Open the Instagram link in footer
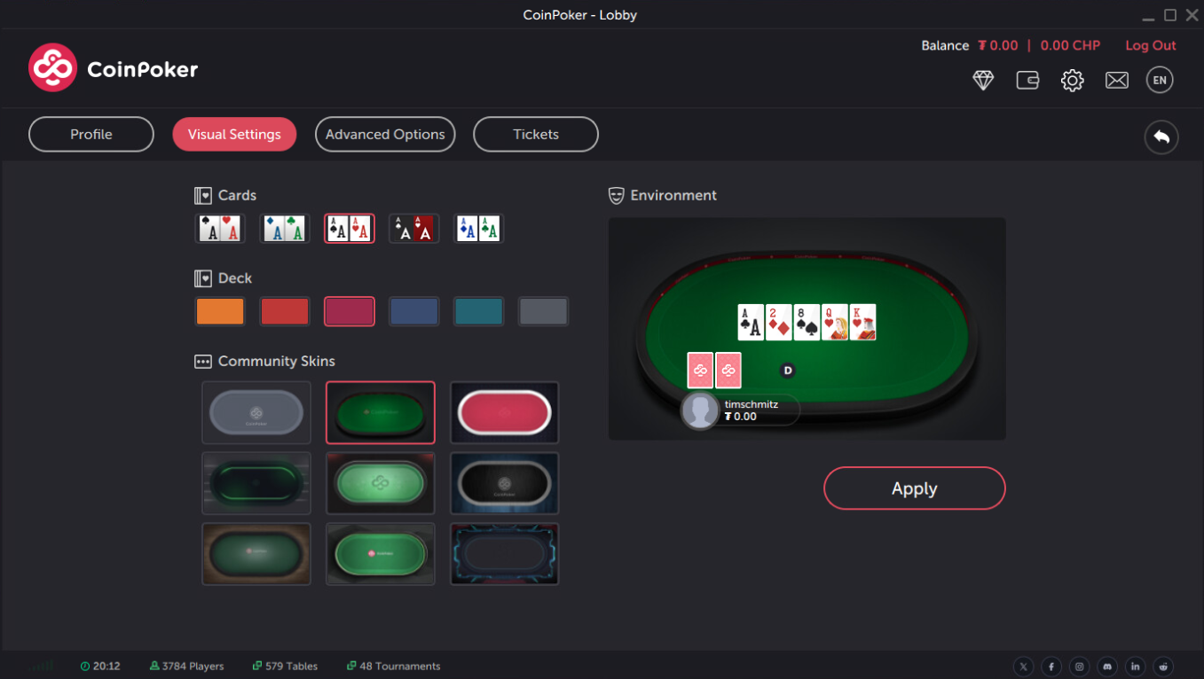 pyautogui.click(x=1079, y=667)
